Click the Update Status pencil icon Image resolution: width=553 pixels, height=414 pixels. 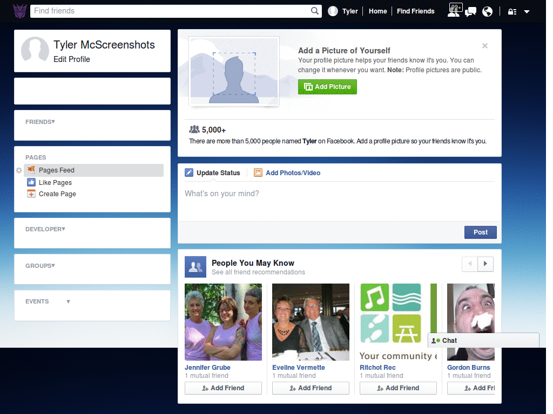(x=189, y=172)
